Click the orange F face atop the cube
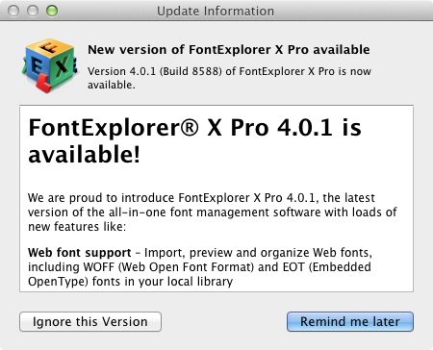 tap(50, 48)
